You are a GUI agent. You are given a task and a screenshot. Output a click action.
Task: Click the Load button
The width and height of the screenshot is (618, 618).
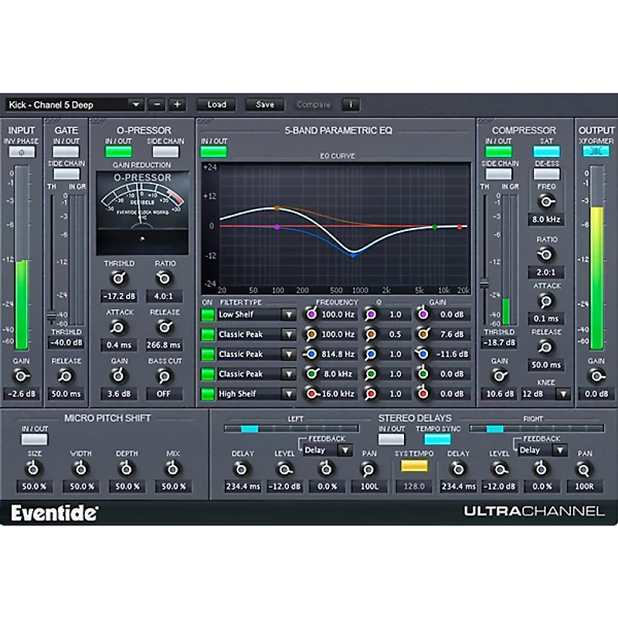pyautogui.click(x=217, y=104)
